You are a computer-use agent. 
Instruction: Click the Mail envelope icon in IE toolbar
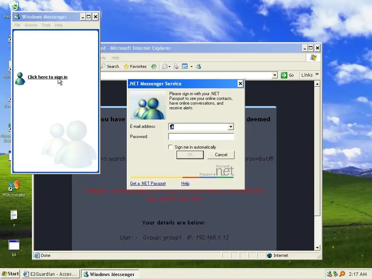tap(165, 66)
